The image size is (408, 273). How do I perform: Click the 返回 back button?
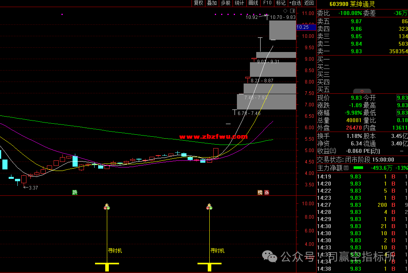(309, 3)
